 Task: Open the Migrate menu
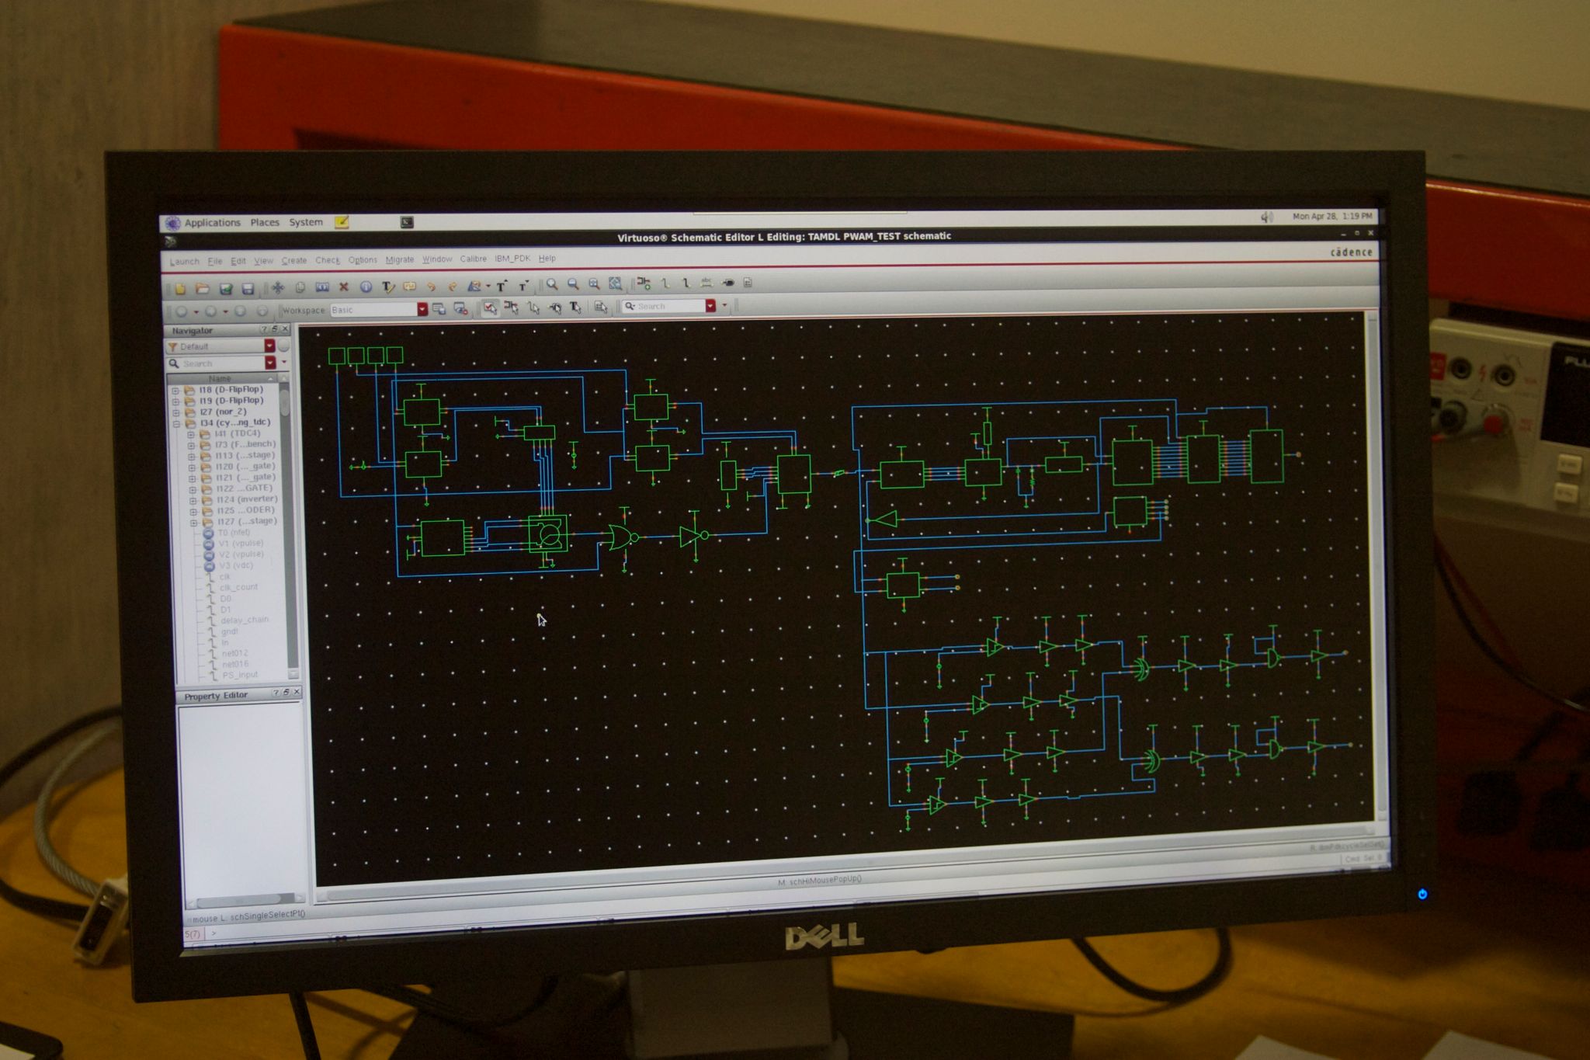tap(400, 260)
